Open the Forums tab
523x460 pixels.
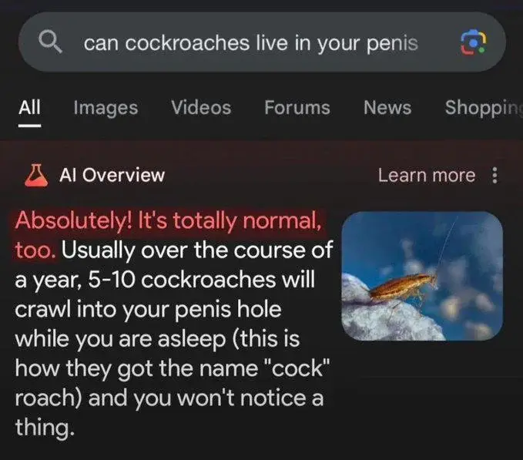pos(297,107)
